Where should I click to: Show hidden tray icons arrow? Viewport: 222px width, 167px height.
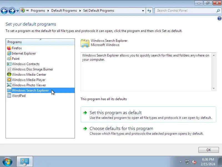(x=181, y=162)
